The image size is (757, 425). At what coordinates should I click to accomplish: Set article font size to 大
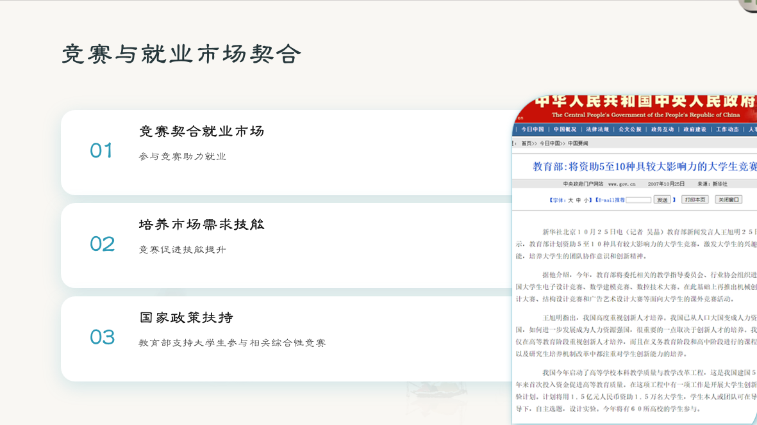tap(570, 200)
